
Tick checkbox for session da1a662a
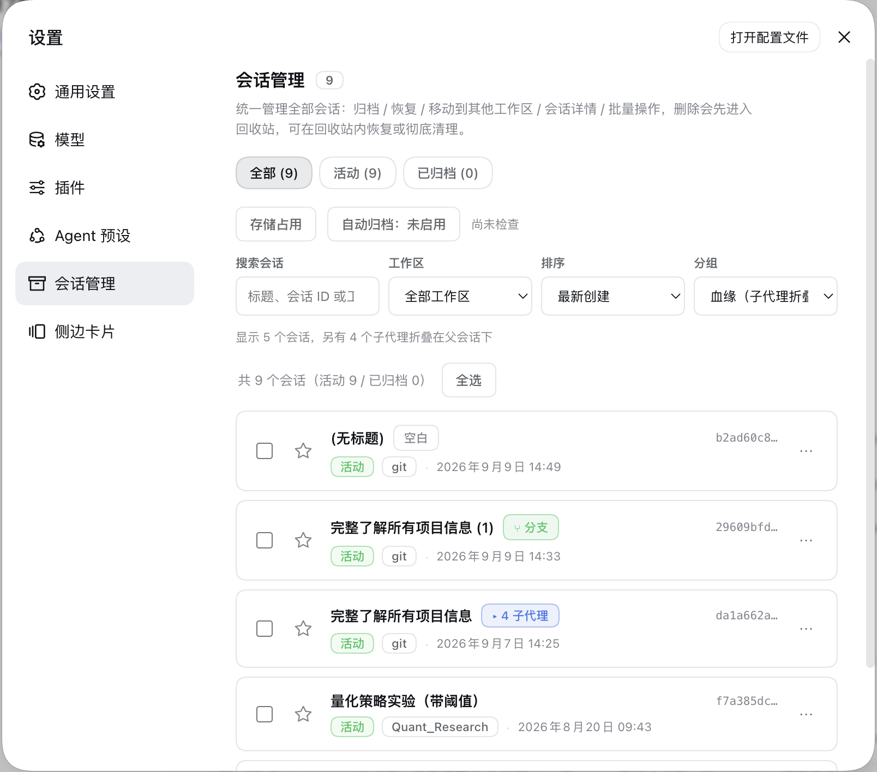click(x=265, y=629)
